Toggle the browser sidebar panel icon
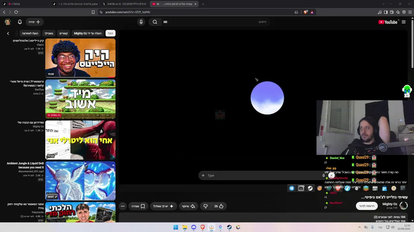This screenshot has height=232, width=414. [x=386, y=12]
